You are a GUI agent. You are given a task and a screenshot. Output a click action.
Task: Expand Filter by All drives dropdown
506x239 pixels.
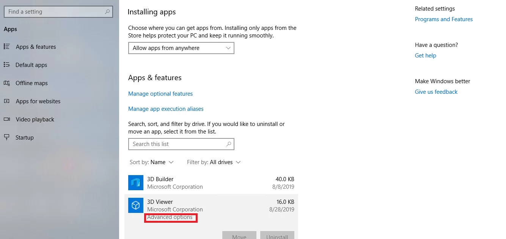[x=214, y=162]
